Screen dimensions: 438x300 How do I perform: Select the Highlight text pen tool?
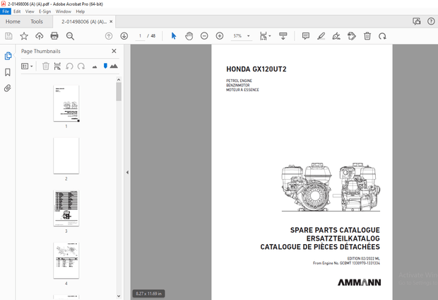321,36
